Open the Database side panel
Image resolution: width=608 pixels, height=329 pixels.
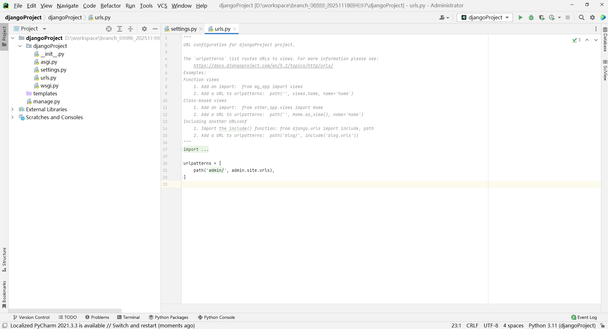(605, 39)
